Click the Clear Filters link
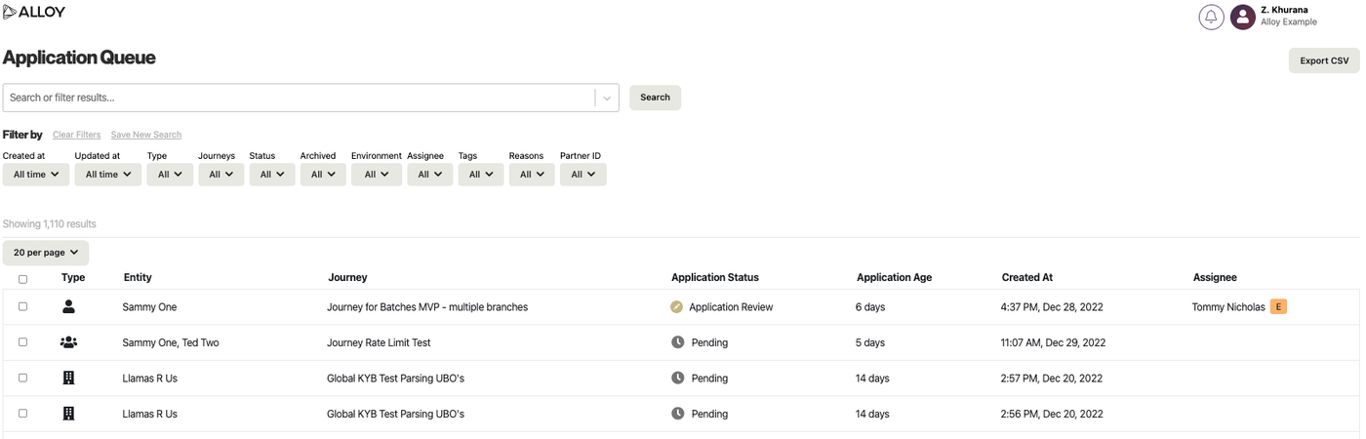Viewport: 1366px width, 439px height. click(76, 135)
